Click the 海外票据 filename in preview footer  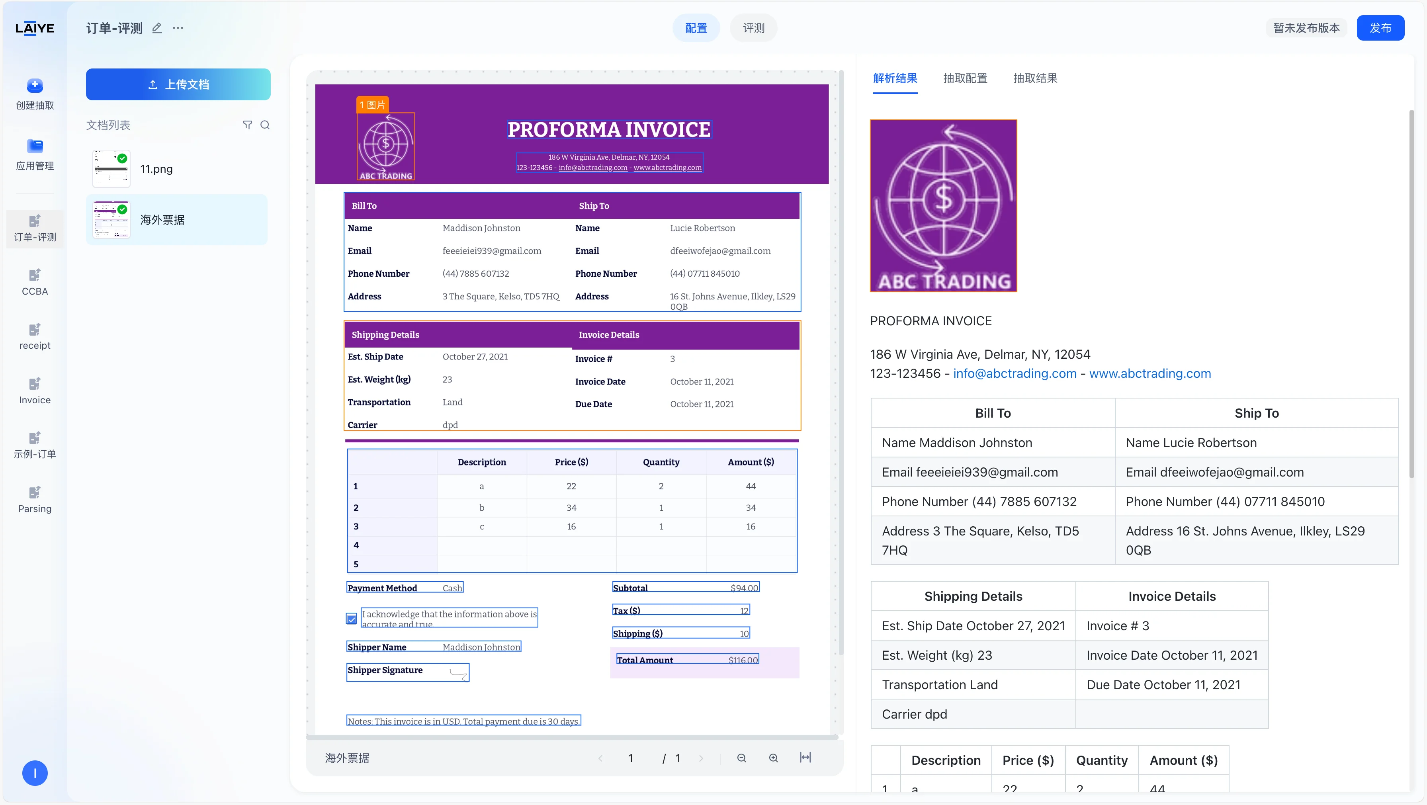point(347,758)
